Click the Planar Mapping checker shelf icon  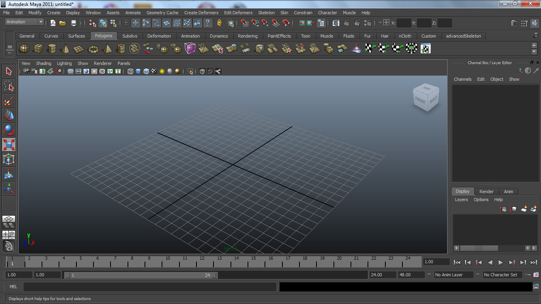pos(370,49)
